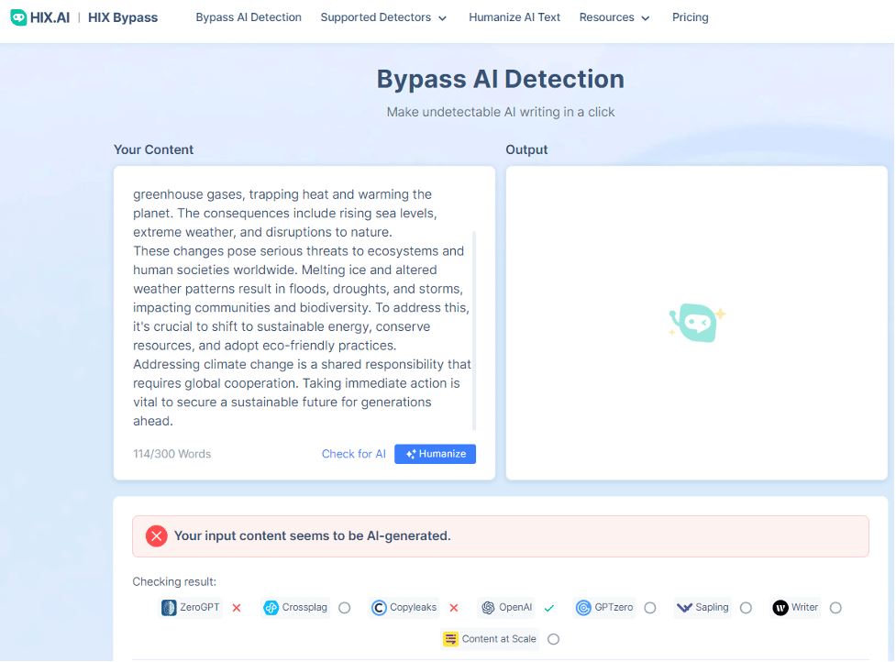The height and width of the screenshot is (662, 896).
Task: Click the red error icon in the banner
Action: click(156, 536)
